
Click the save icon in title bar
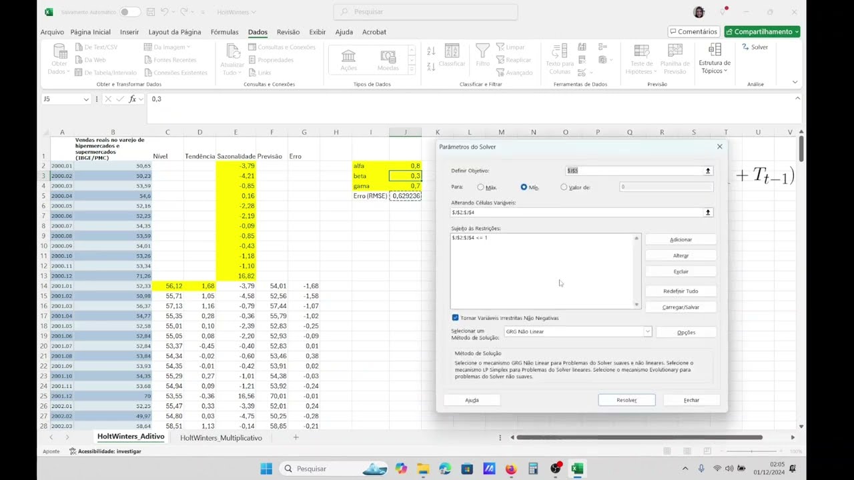pyautogui.click(x=151, y=12)
